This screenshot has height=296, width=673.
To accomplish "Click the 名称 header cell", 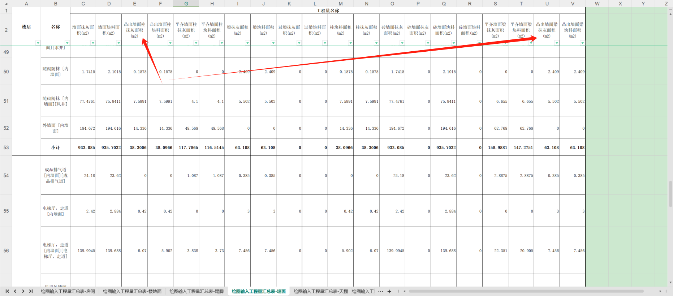I will (x=56, y=27).
